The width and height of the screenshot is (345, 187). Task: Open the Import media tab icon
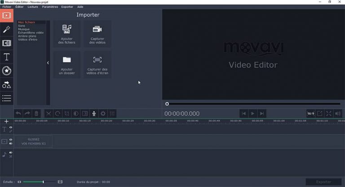click(7, 16)
